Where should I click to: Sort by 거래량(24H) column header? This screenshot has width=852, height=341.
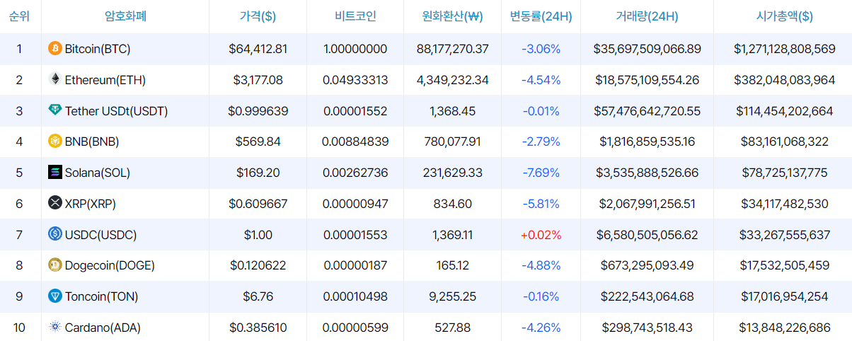pos(647,16)
